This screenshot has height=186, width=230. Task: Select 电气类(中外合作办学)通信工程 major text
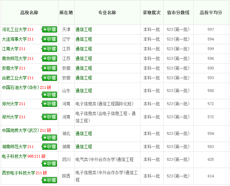(x=104, y=159)
